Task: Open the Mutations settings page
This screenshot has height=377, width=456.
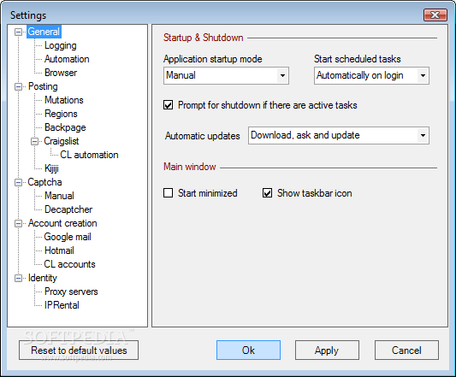Action: point(64,100)
